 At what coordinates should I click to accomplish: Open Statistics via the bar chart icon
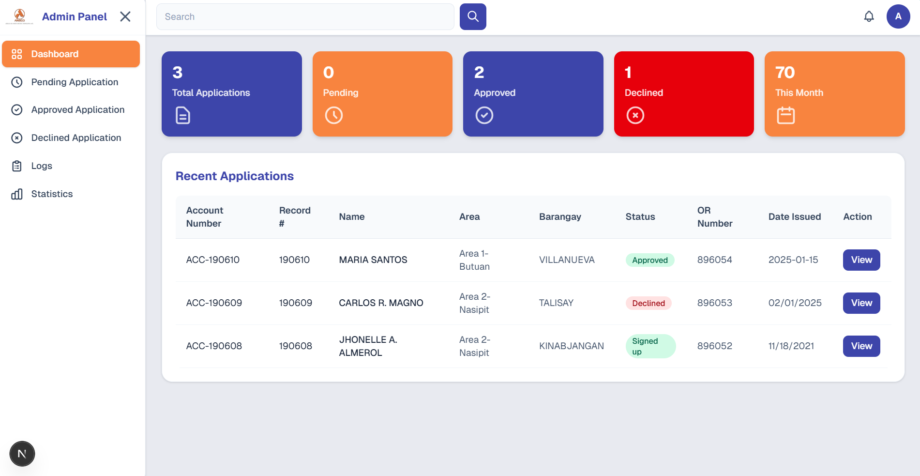click(17, 194)
